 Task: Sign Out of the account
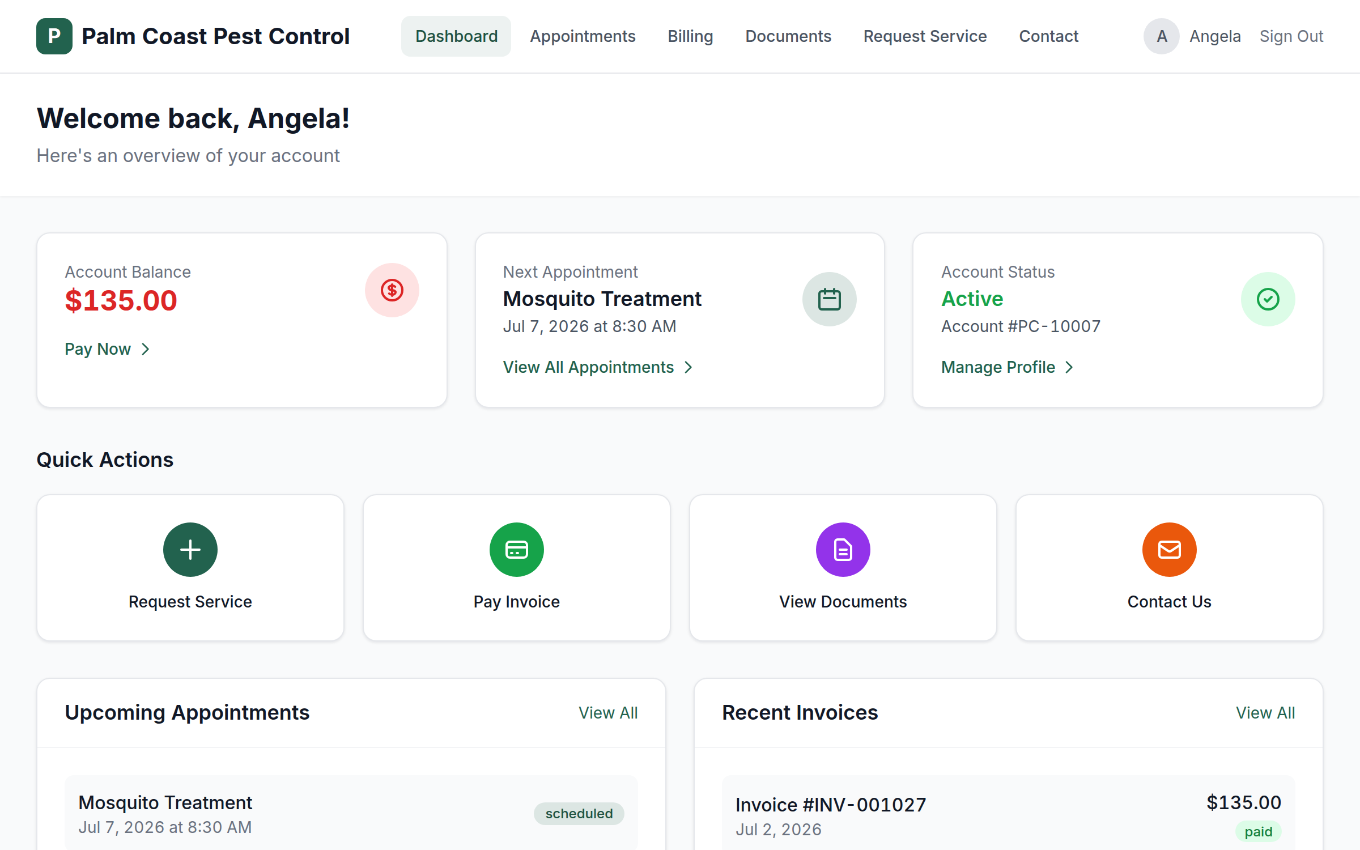point(1291,36)
